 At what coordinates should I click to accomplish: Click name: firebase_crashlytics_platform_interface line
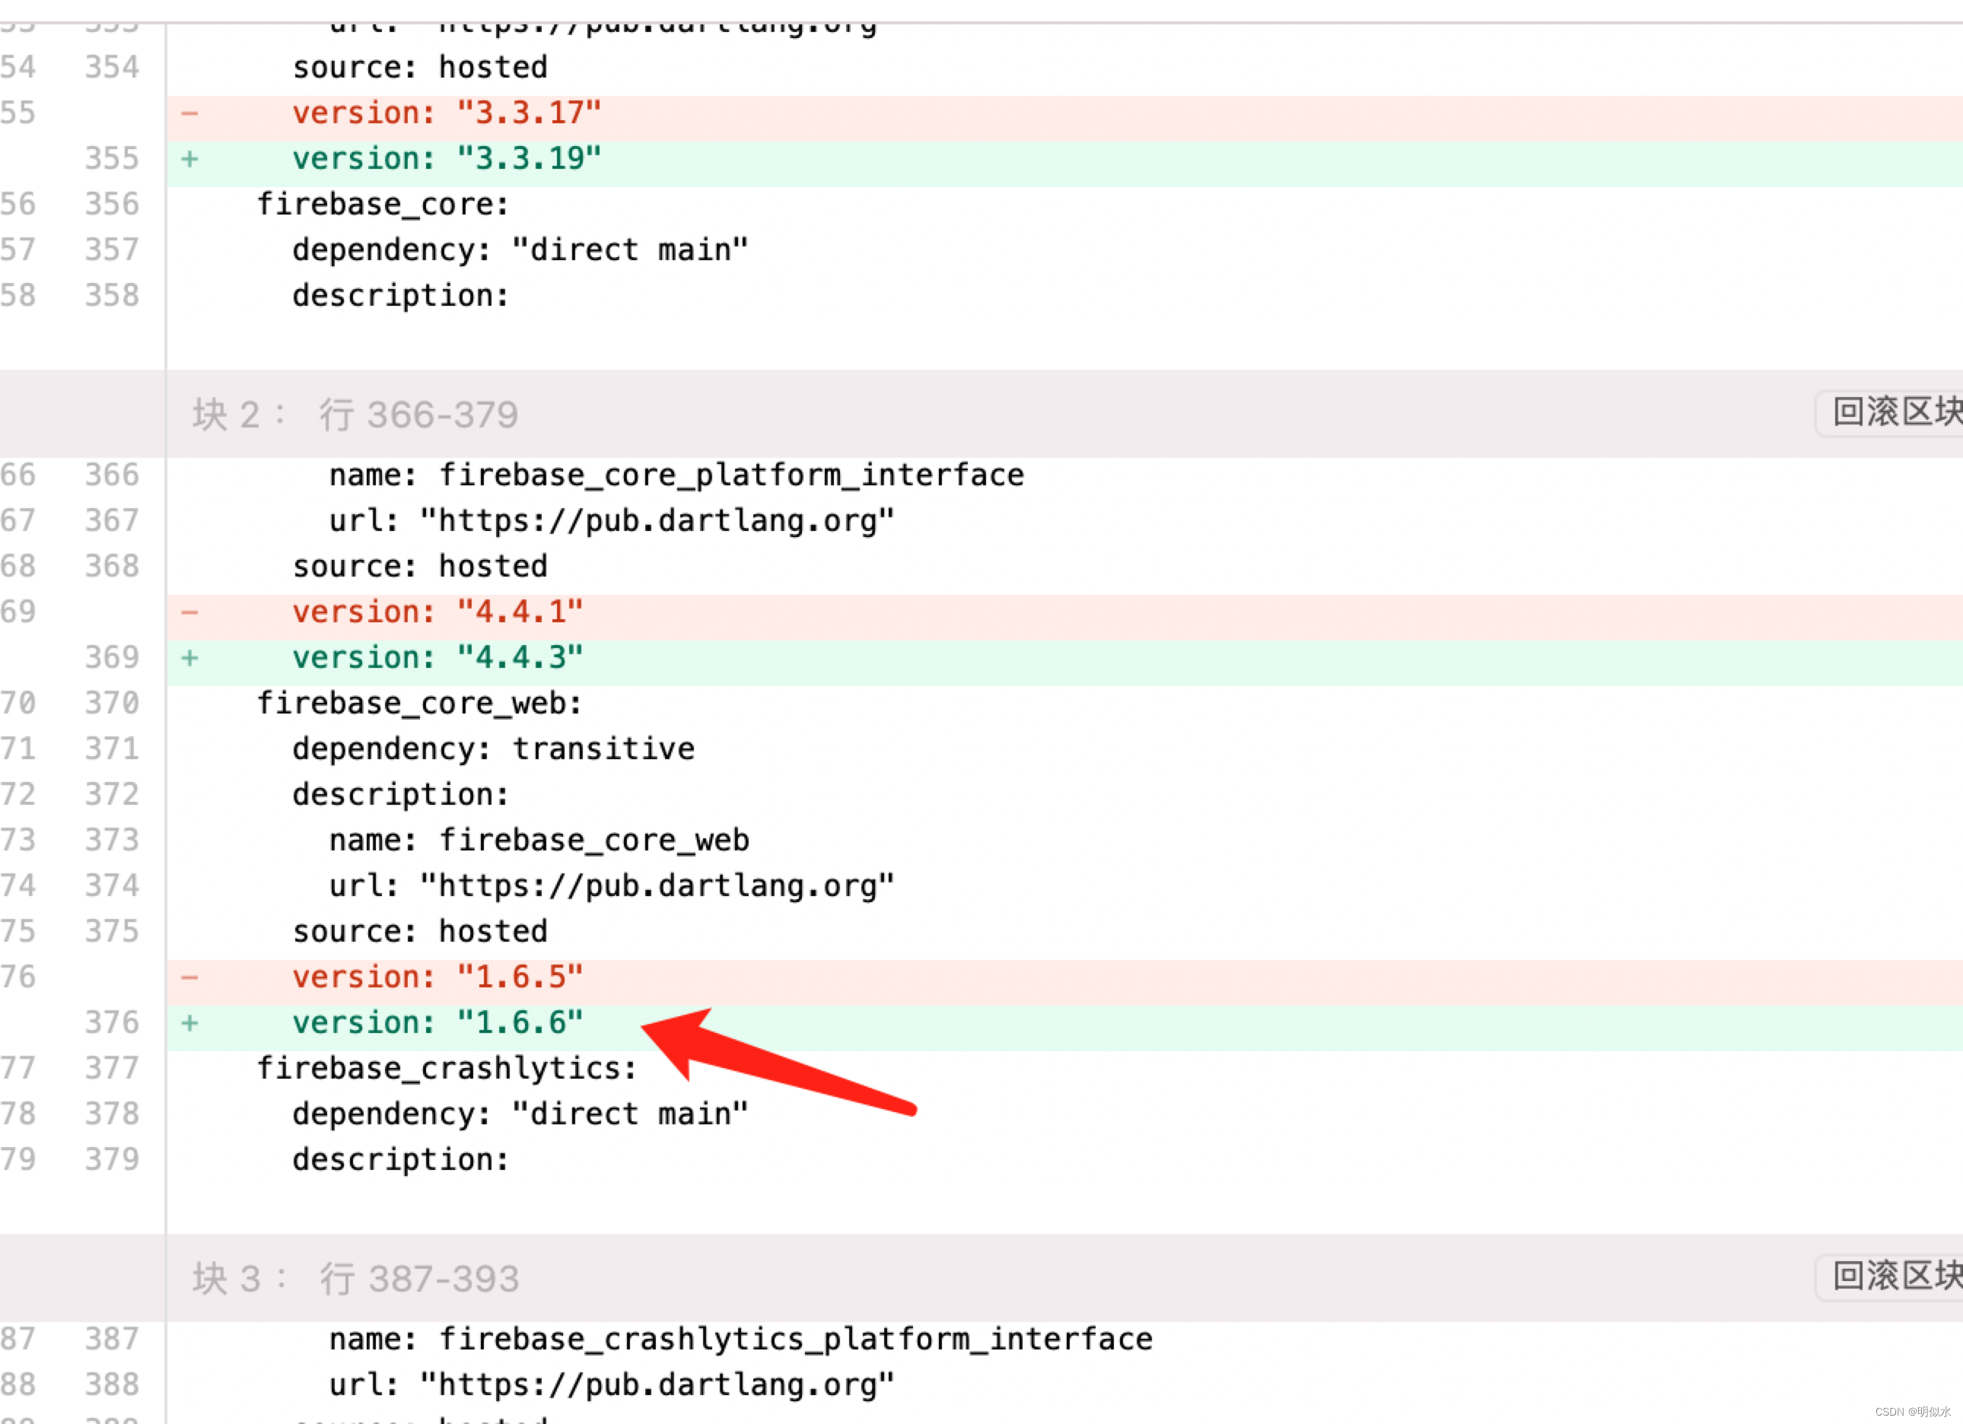coord(740,1340)
